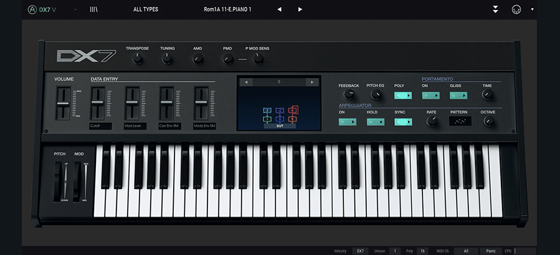
Task: Open the ALL TYPES preset filter
Action: pos(146,9)
